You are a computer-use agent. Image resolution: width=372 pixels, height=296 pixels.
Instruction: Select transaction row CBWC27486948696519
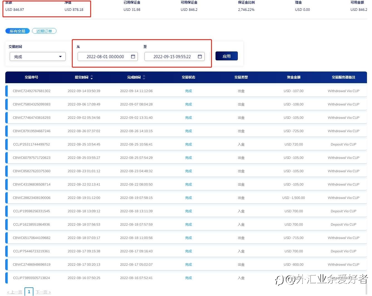click(x=186, y=265)
